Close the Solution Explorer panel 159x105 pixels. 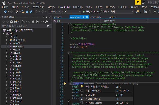pos(49,17)
